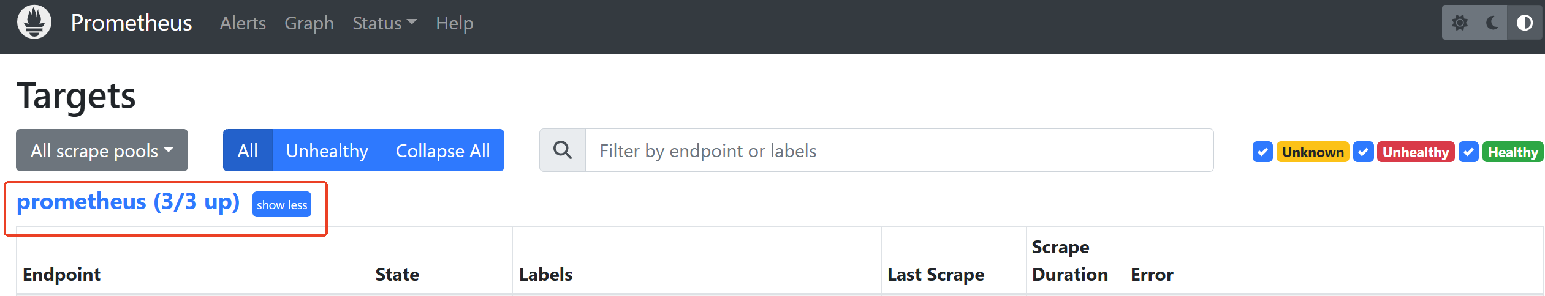The height and width of the screenshot is (296, 1545).
Task: Click the magnifying glass search icon
Action: click(x=563, y=150)
